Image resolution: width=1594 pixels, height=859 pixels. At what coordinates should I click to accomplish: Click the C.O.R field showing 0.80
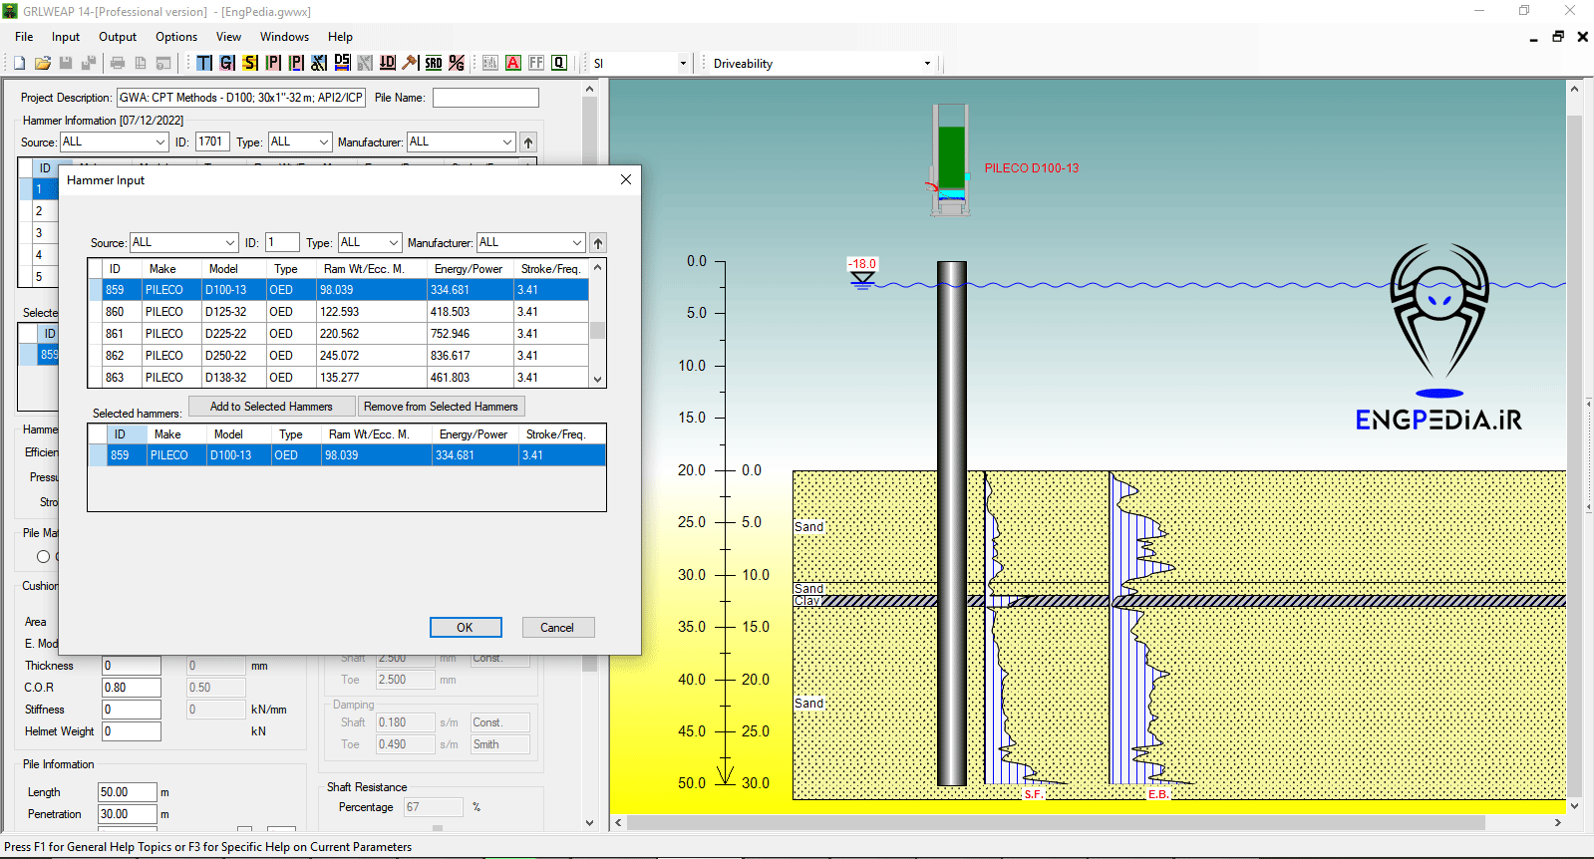coord(132,688)
